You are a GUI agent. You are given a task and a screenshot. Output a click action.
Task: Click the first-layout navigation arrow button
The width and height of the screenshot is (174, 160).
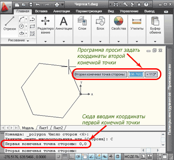point(3,128)
